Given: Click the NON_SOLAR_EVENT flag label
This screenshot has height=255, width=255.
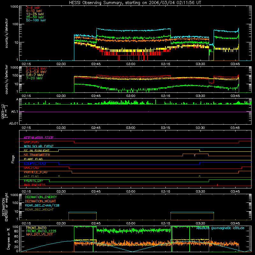Looking at the screenshot, I should pyautogui.click(x=39, y=146).
